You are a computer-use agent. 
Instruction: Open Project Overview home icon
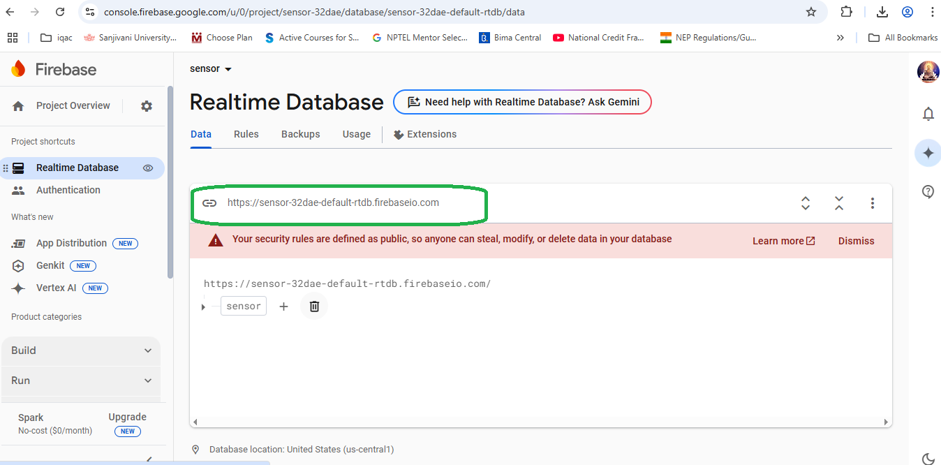18,106
